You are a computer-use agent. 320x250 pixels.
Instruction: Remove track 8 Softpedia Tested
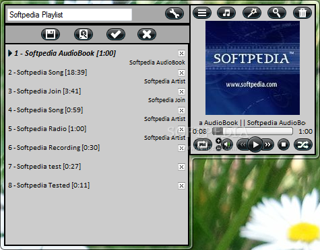click(181, 185)
